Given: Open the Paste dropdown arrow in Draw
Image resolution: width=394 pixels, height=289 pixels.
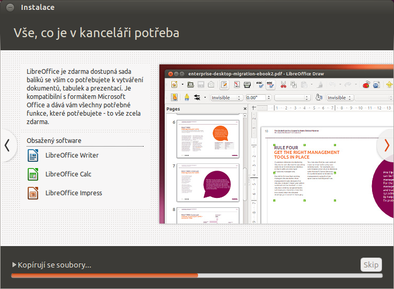Looking at the screenshot, I should tap(311, 85).
